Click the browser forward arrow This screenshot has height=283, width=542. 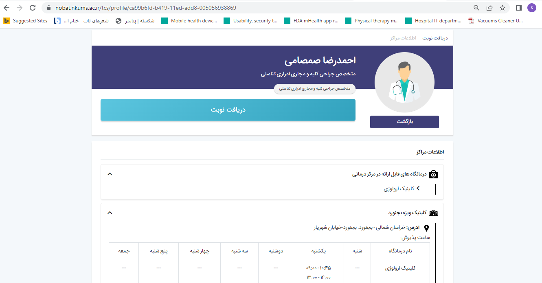20,8
